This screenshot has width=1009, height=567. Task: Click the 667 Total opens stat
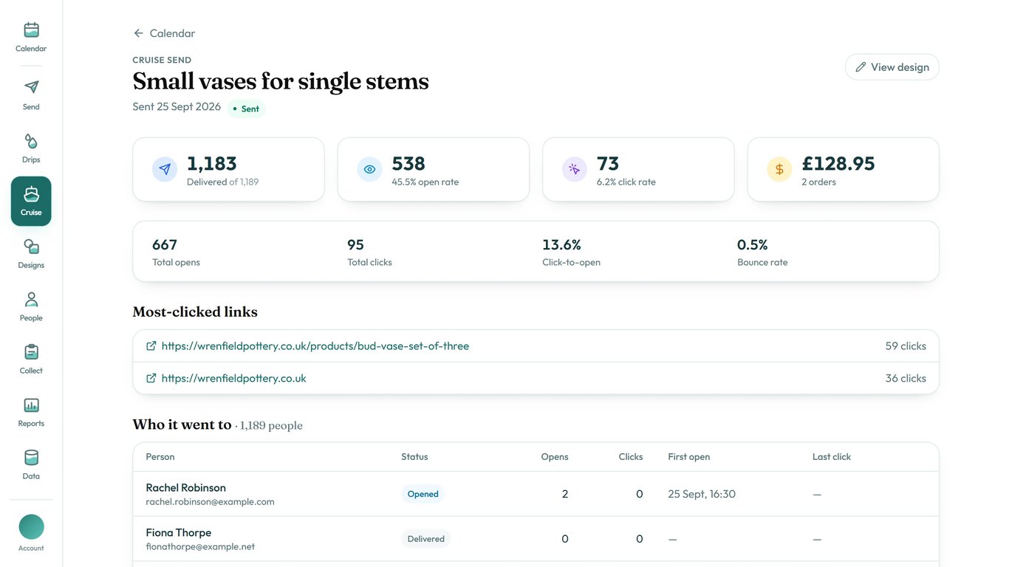[x=176, y=251]
